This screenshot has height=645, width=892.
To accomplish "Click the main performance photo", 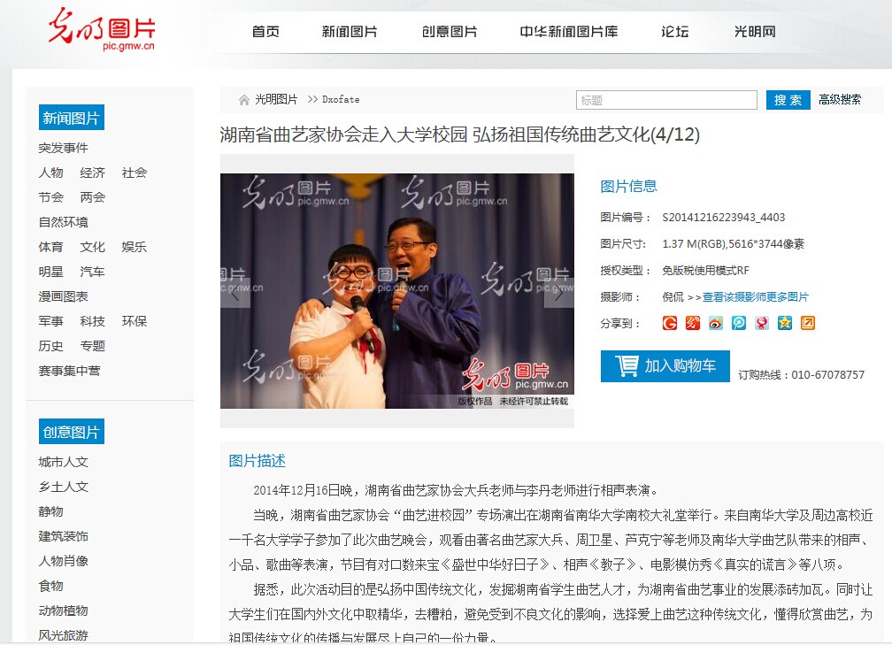I will 397,291.
